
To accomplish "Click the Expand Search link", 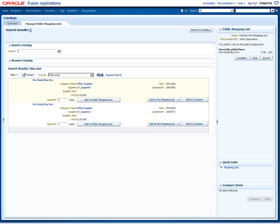I will pyautogui.click(x=114, y=75).
